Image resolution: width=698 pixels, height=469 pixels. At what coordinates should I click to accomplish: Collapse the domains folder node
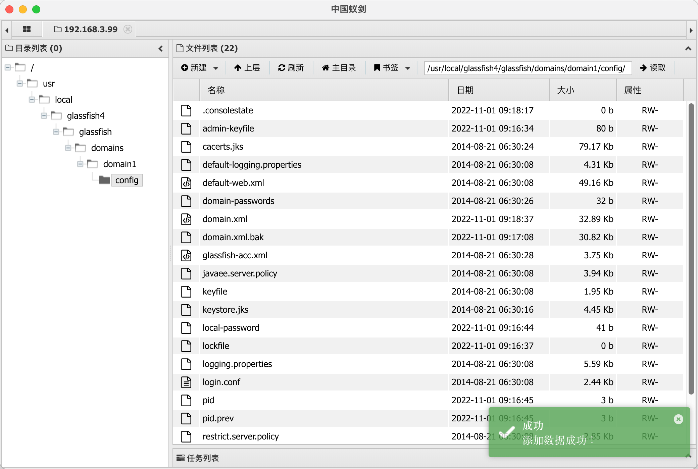68,148
